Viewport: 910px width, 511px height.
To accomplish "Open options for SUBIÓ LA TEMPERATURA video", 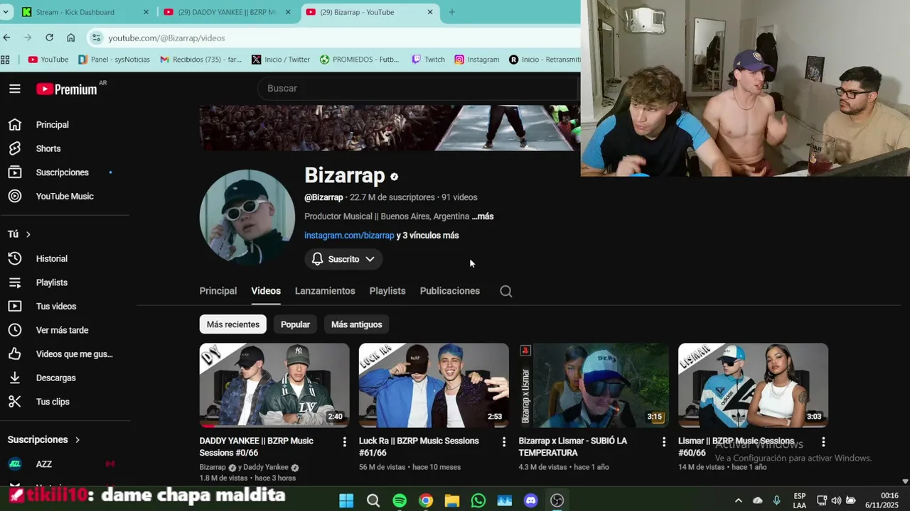I will (x=663, y=441).
